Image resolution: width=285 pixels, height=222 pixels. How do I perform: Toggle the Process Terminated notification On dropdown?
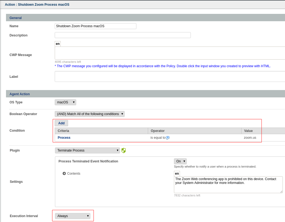tap(180, 161)
